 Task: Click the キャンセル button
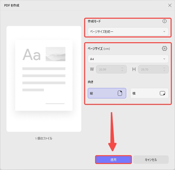pyautogui.click(x=151, y=160)
